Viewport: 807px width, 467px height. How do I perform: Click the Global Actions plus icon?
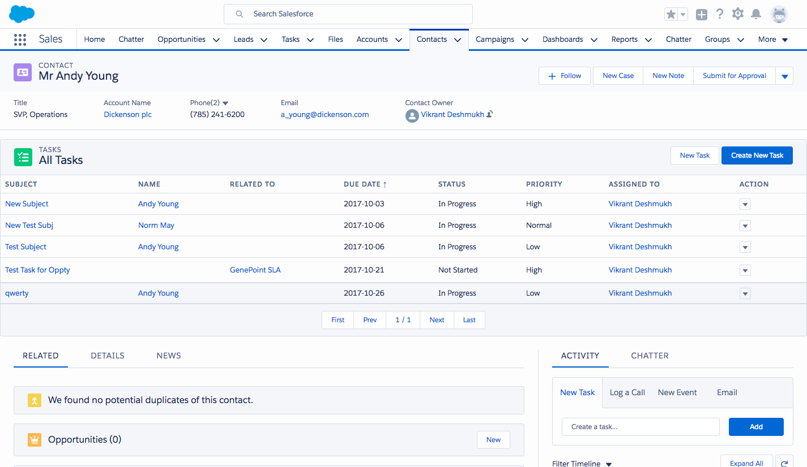702,15
